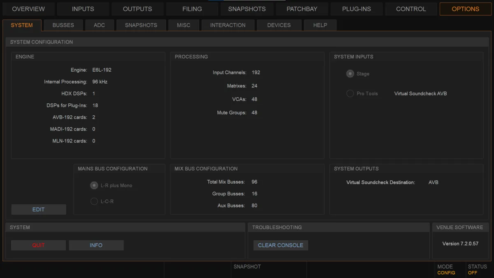Click the Total Mix Busses value 96
The width and height of the screenshot is (494, 278).
[x=254, y=182]
